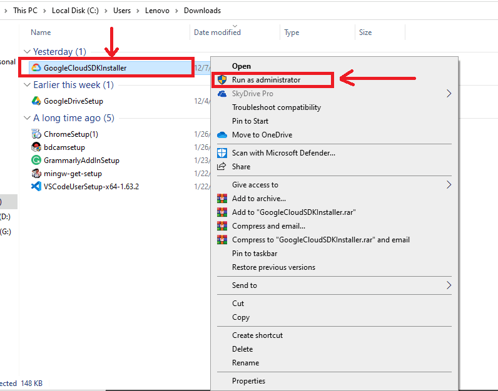Viewport: 498px width, 391px height.
Task: Click the mingw-get-setup file icon
Action: pos(36,174)
